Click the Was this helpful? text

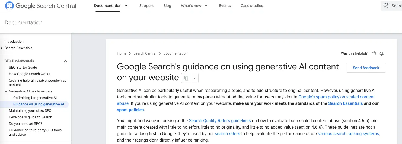point(354,53)
